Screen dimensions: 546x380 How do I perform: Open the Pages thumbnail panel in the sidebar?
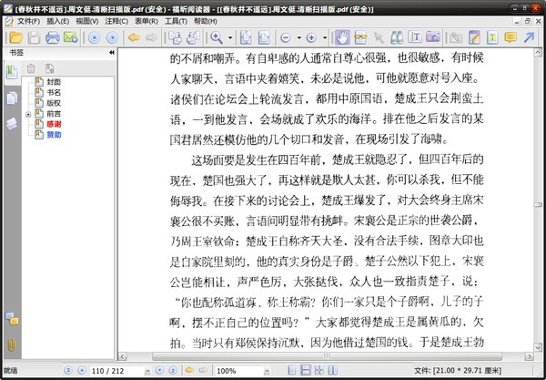[x=12, y=98]
